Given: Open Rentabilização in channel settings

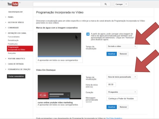Looking at the screenshot, I should coord(13,40).
